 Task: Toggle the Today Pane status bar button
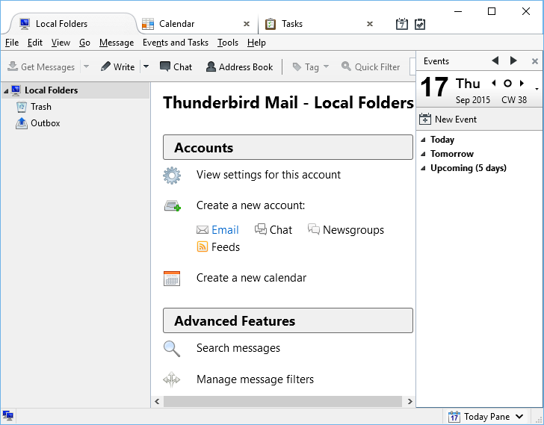[486, 416]
